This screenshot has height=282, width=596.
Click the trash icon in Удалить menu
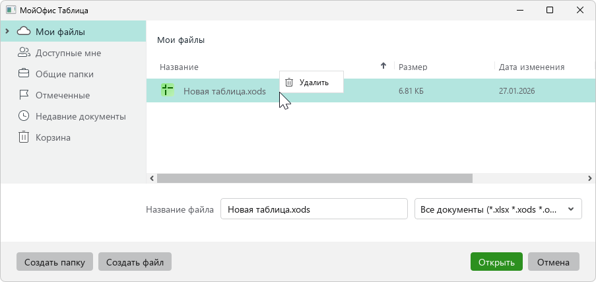click(289, 82)
